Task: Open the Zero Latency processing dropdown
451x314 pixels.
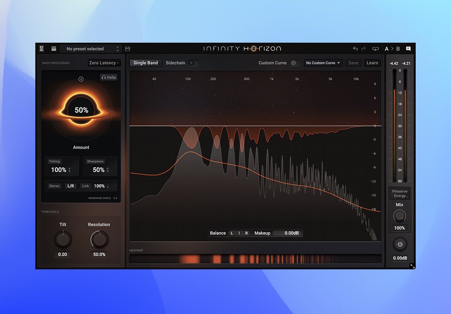Action: coord(104,63)
